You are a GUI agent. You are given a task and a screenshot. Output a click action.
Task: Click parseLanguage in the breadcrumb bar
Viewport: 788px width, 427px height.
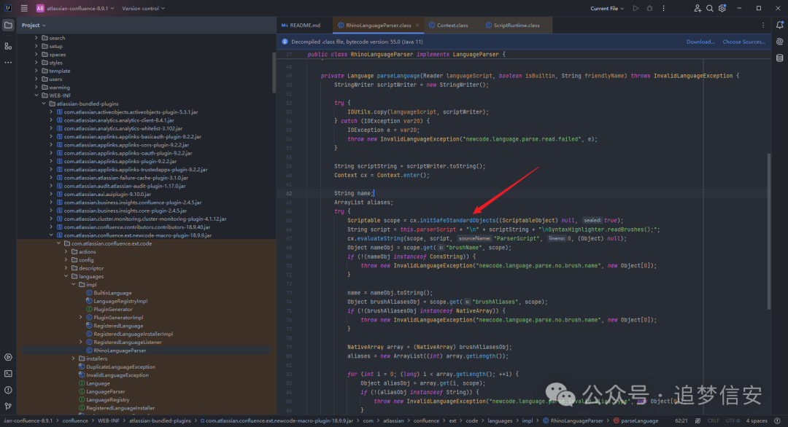coord(639,421)
